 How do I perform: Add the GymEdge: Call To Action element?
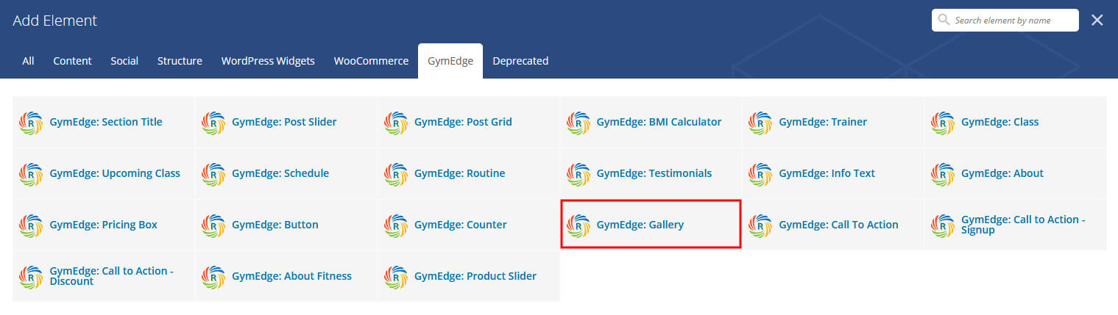[833, 225]
